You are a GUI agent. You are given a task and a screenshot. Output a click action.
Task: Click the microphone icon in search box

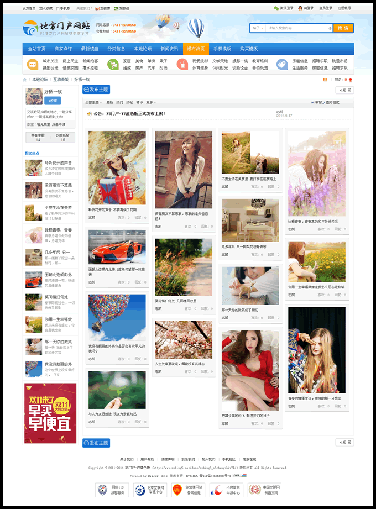[x=330, y=28]
